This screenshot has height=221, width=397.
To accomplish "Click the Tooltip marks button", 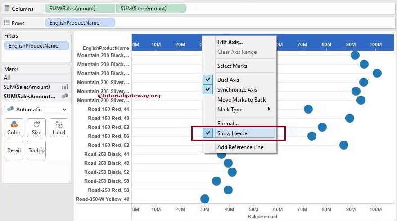I will point(36,150).
